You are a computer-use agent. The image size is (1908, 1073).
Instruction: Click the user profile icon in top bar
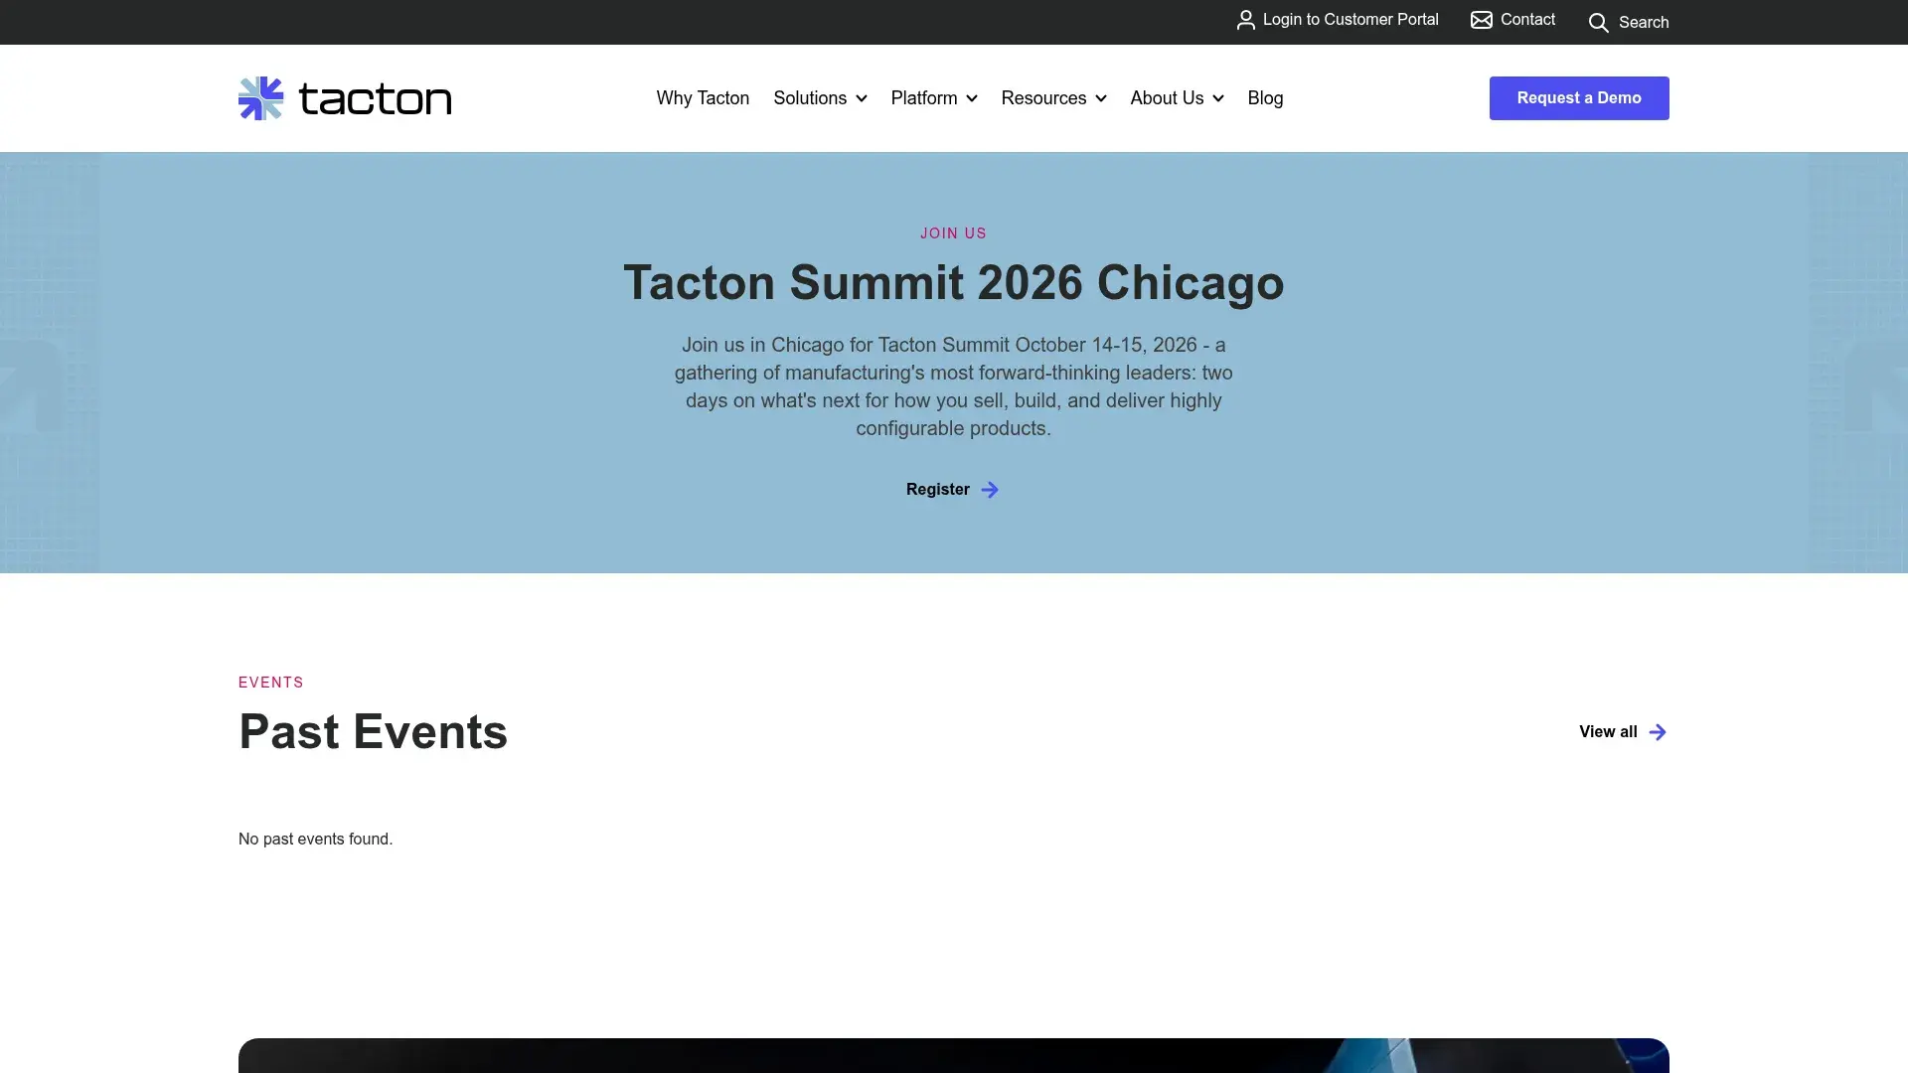[x=1245, y=20]
